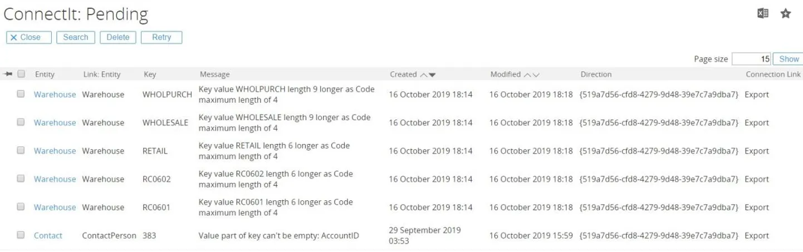The height and width of the screenshot is (252, 803).
Task: Check the WHOLPURCH row checkbox
Action: 21,95
